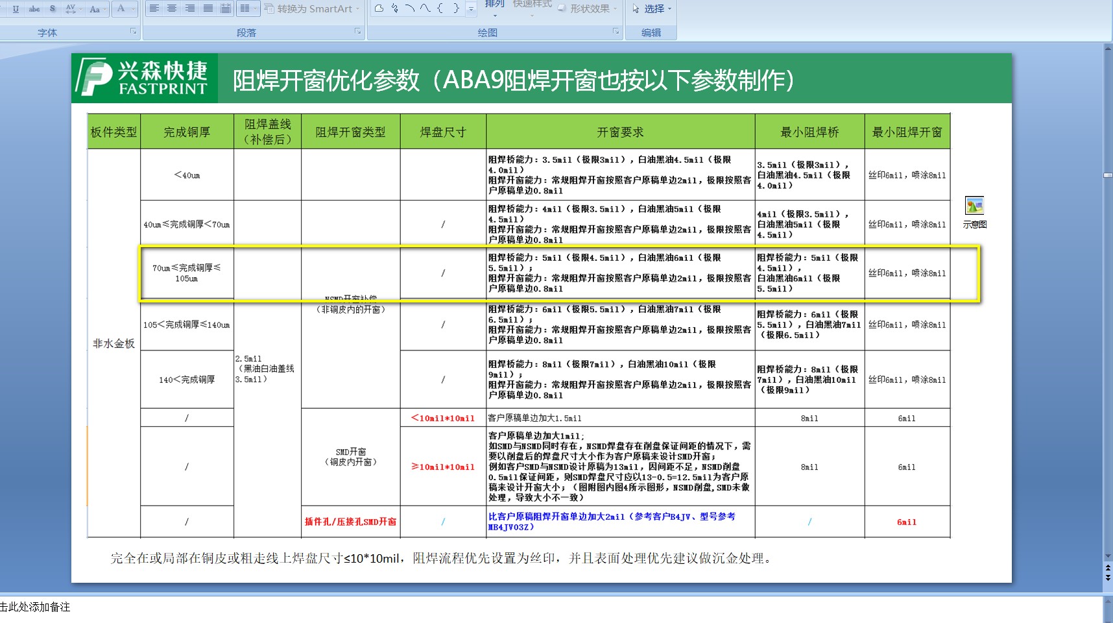Click the 140<完成铜厚 table cell
This screenshot has height=623, width=1113.
point(187,380)
